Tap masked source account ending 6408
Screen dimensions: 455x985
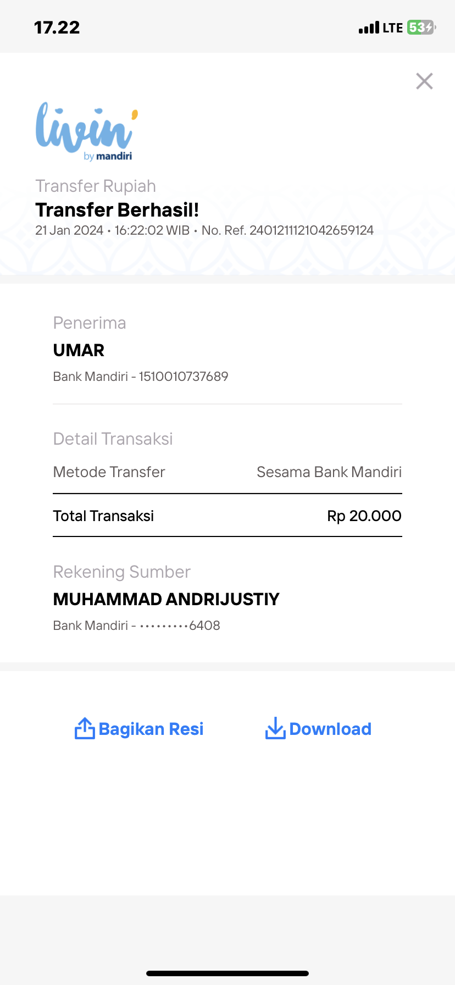tap(180, 626)
